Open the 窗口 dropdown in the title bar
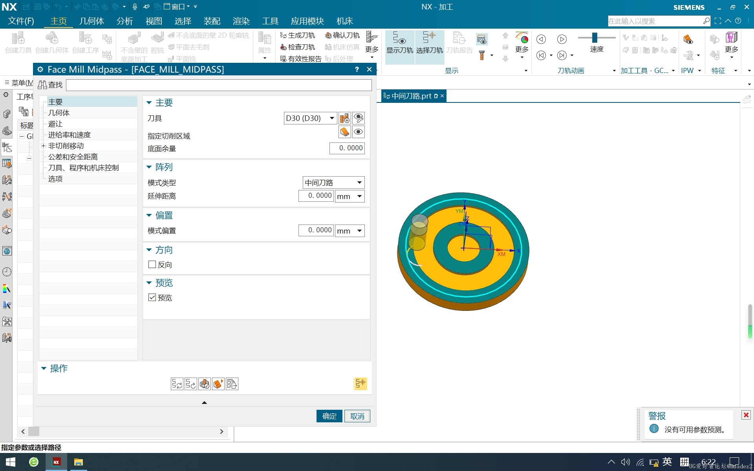This screenshot has width=754, height=471. (x=176, y=7)
